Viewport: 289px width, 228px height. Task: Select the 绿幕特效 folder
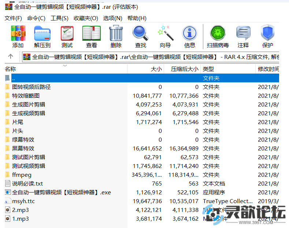[23, 139]
